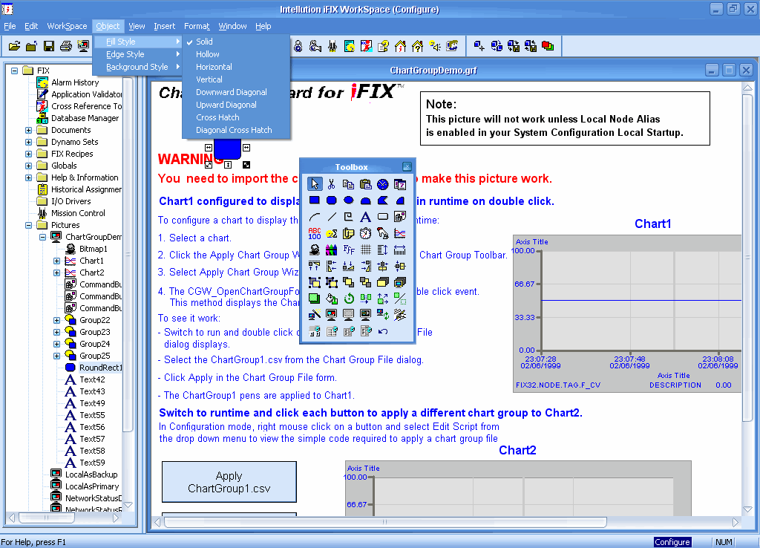Image resolution: width=760 pixels, height=548 pixels.
Task: Collapse the FIX root tree node
Action: point(15,71)
